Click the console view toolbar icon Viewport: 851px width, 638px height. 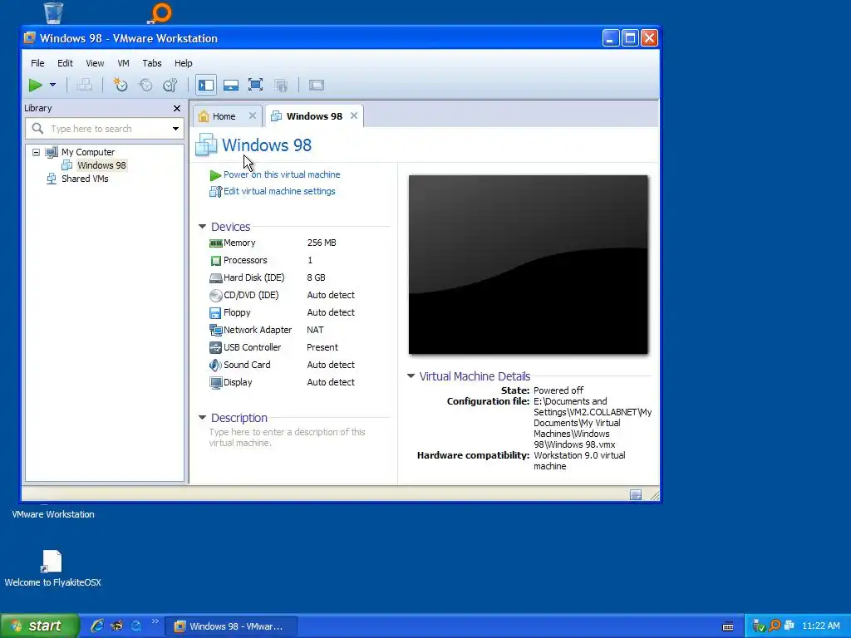click(x=317, y=86)
